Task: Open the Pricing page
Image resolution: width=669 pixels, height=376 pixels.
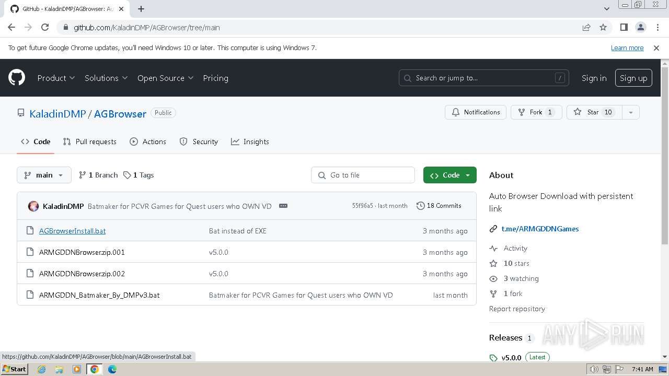Action: (x=215, y=78)
